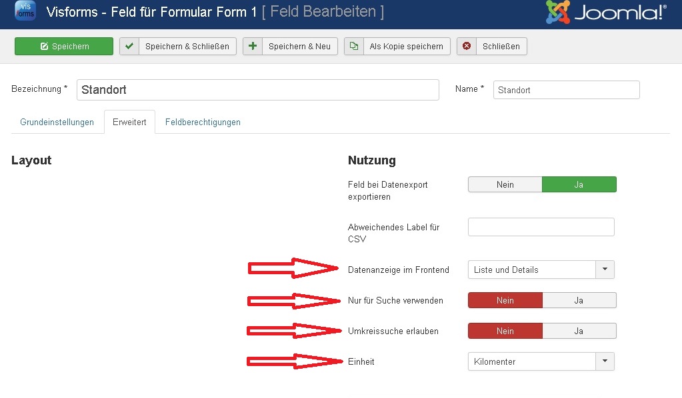The height and width of the screenshot is (398, 682).
Task: Click the dropdown arrow beside Liste und Details
Action: (605, 270)
